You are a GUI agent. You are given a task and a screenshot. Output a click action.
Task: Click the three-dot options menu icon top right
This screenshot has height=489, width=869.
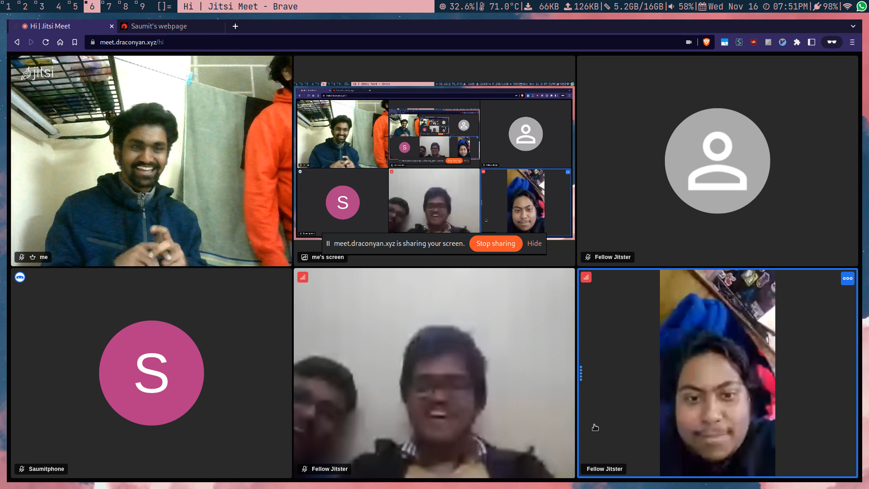point(848,278)
